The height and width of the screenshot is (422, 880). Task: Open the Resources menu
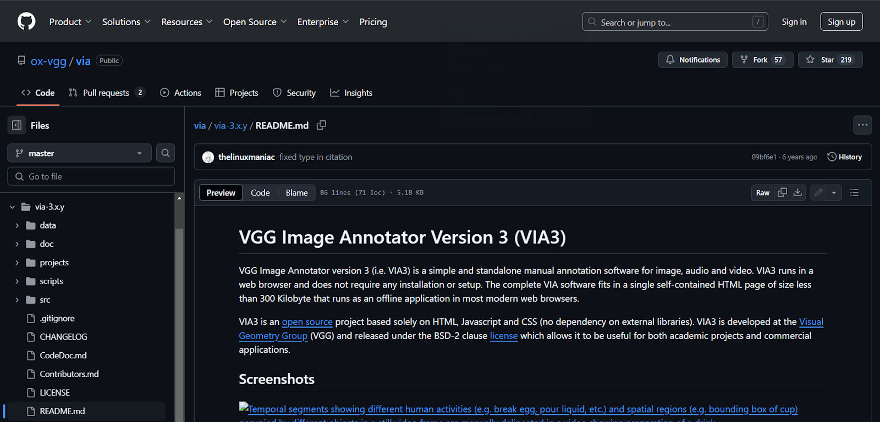[186, 22]
